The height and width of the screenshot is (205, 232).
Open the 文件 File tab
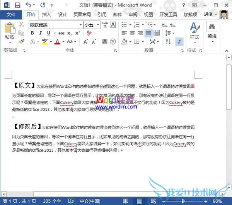[x=11, y=14]
